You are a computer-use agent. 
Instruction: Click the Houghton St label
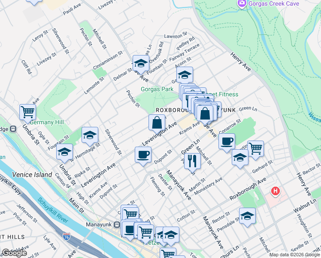pos(304,226)
